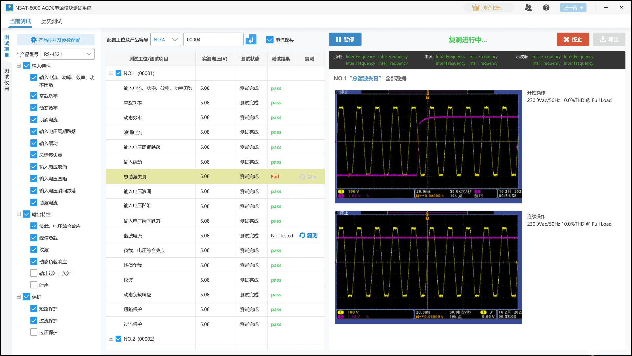This screenshot has height=356, width=632.
Task: Click the user account icon in the top-right area
Action: tap(529, 8)
